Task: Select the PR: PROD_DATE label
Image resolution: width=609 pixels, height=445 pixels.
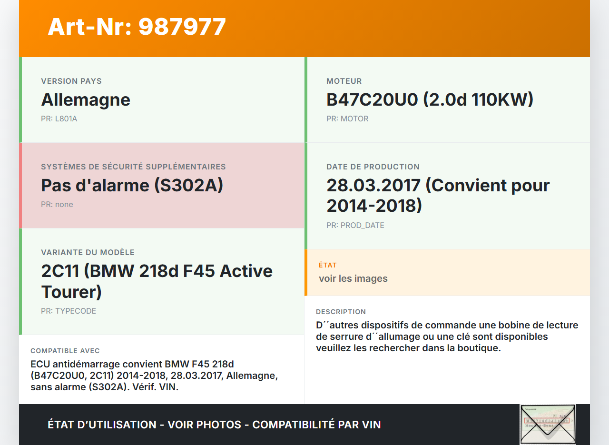Action: click(355, 225)
